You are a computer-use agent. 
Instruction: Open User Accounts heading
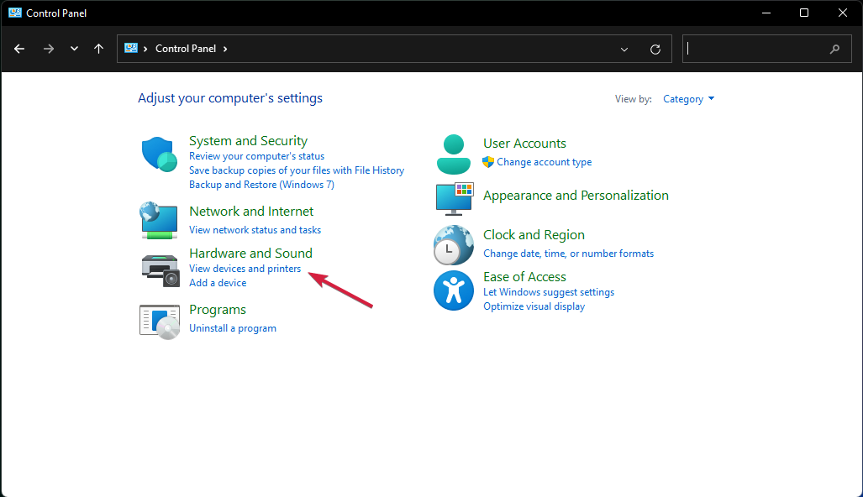tap(524, 143)
